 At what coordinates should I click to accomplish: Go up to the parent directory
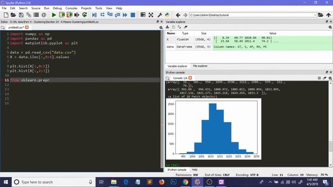pyautogui.click(x=328, y=15)
